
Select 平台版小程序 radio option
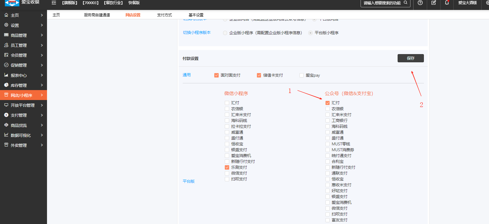coord(310,33)
